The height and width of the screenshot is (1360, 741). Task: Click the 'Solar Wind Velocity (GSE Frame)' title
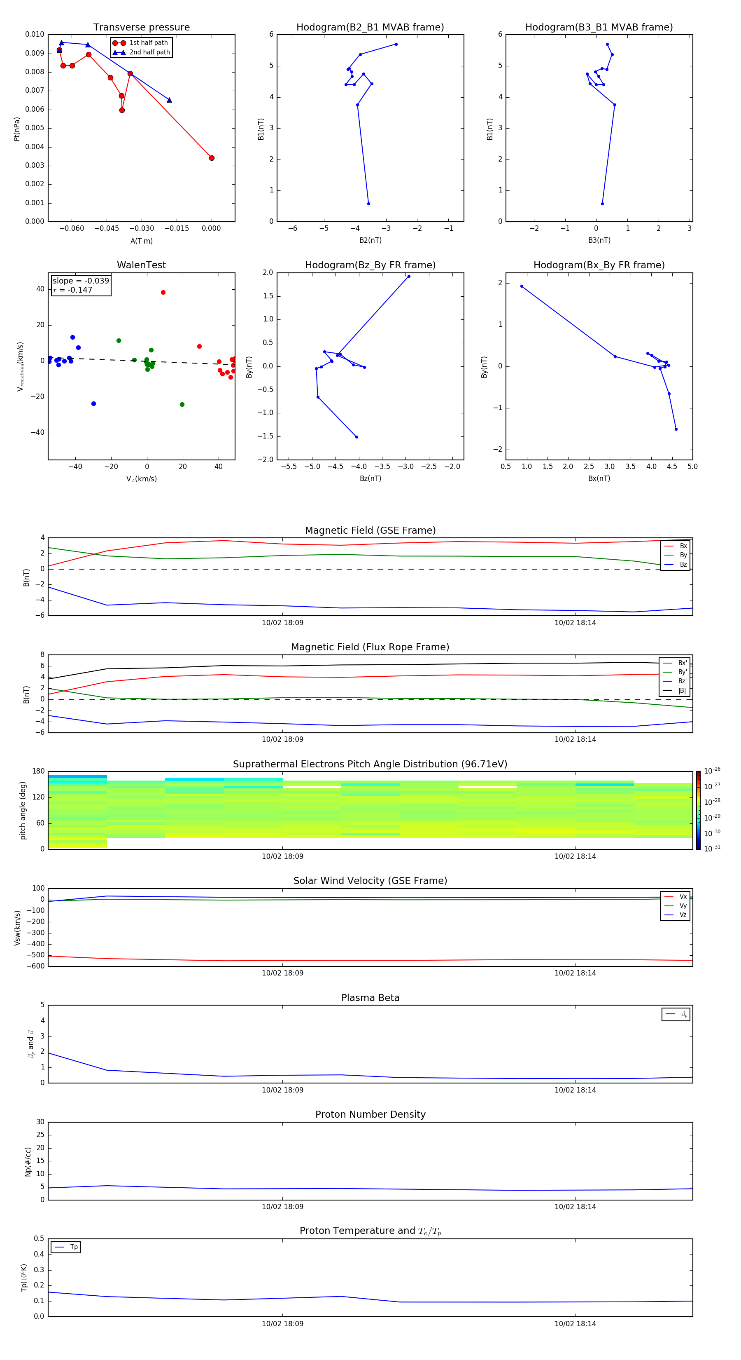pos(370,881)
